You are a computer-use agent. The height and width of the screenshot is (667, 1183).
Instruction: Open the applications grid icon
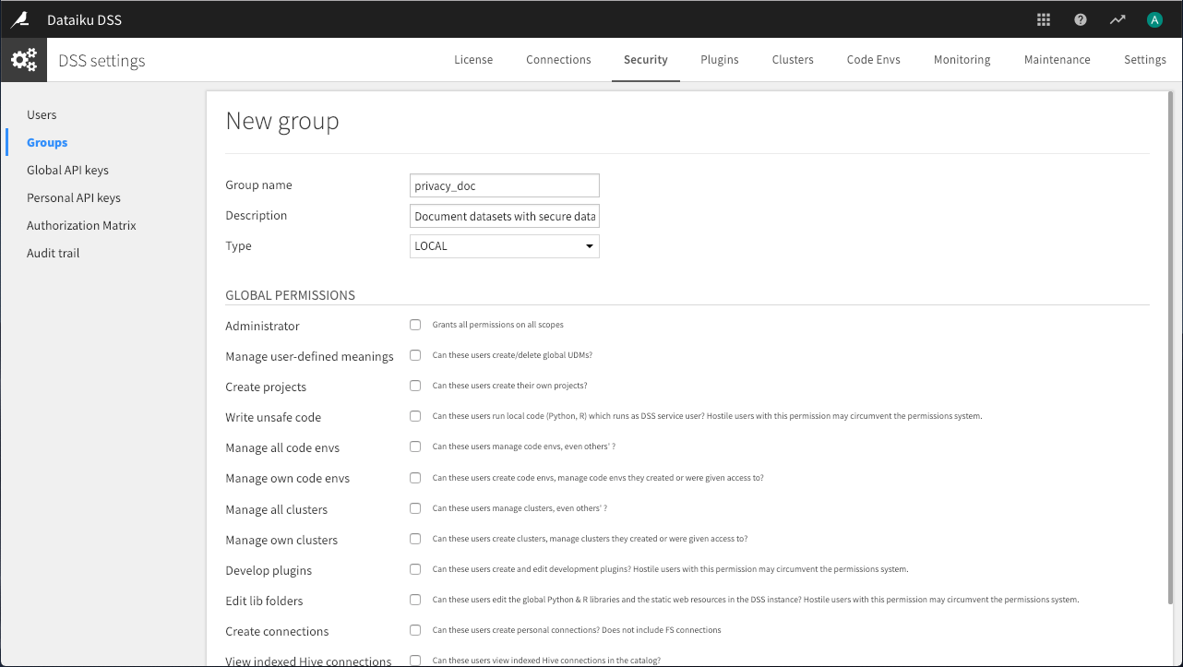tap(1043, 18)
